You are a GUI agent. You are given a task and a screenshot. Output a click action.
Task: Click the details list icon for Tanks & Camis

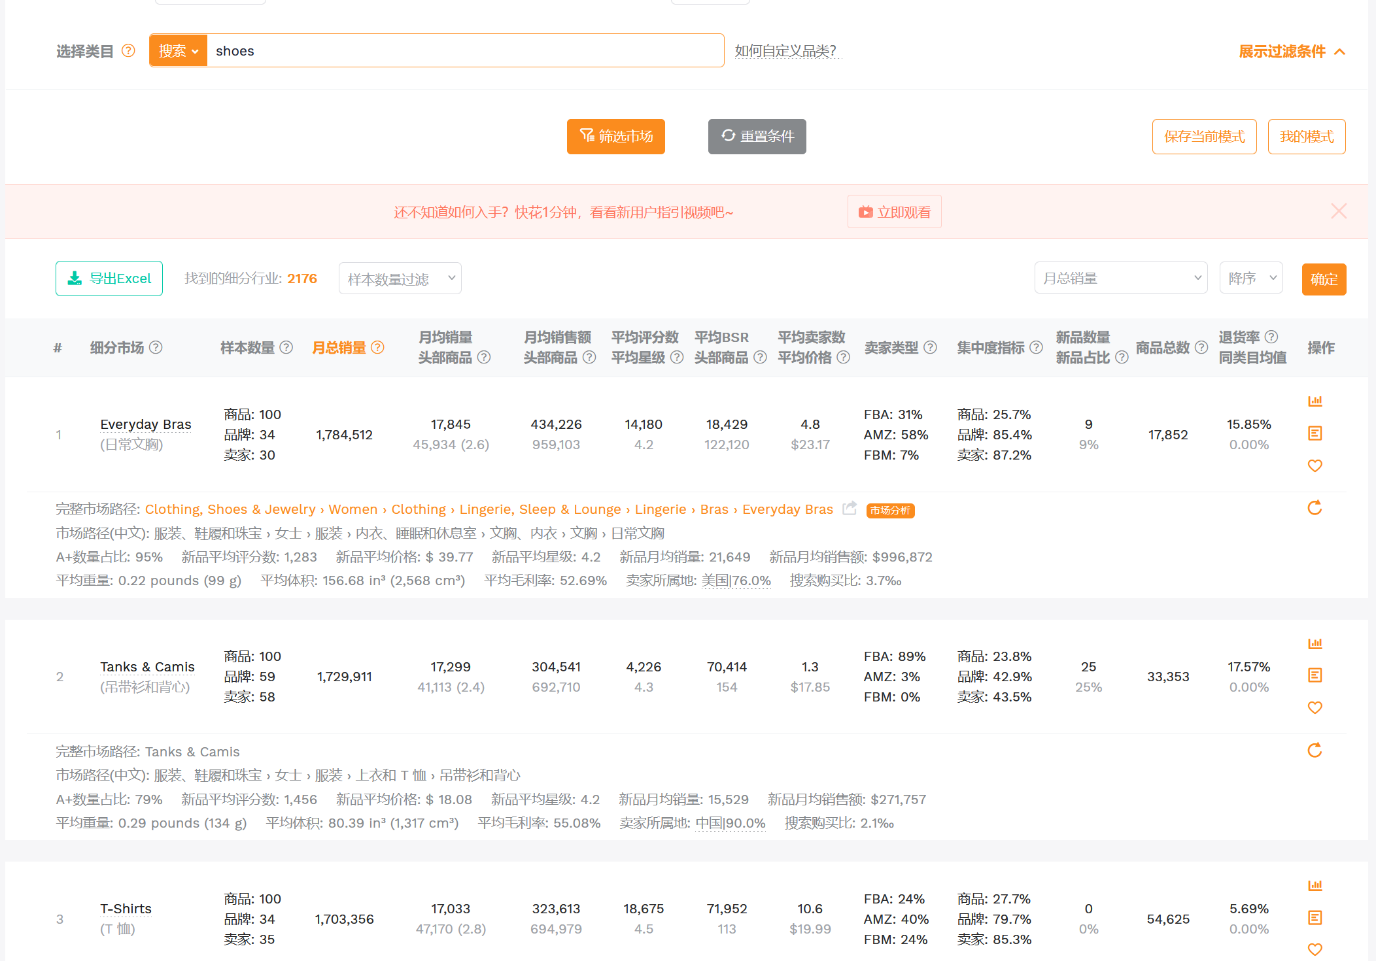pyautogui.click(x=1315, y=675)
